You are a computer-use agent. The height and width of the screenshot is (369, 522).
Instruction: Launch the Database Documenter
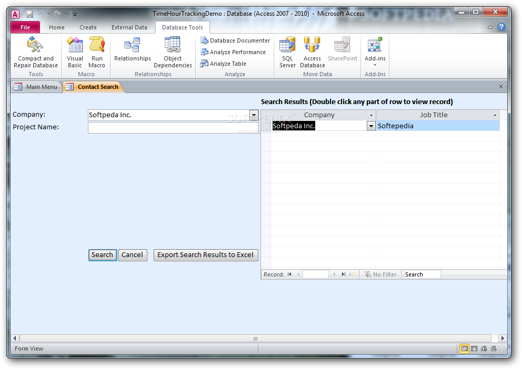[235, 40]
